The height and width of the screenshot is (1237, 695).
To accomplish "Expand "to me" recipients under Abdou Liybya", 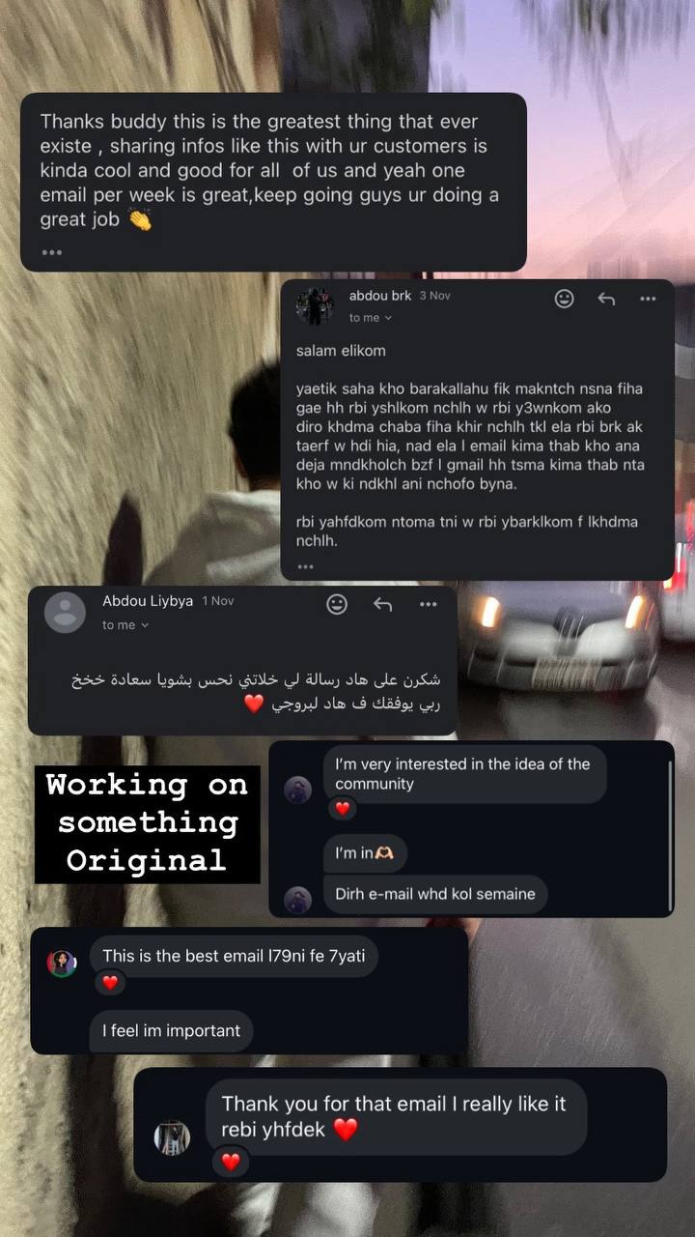I will pyautogui.click(x=125, y=625).
